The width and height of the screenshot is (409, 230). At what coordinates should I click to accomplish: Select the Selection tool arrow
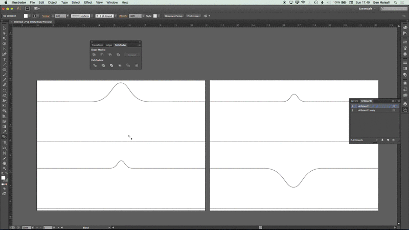click(x=4, y=28)
